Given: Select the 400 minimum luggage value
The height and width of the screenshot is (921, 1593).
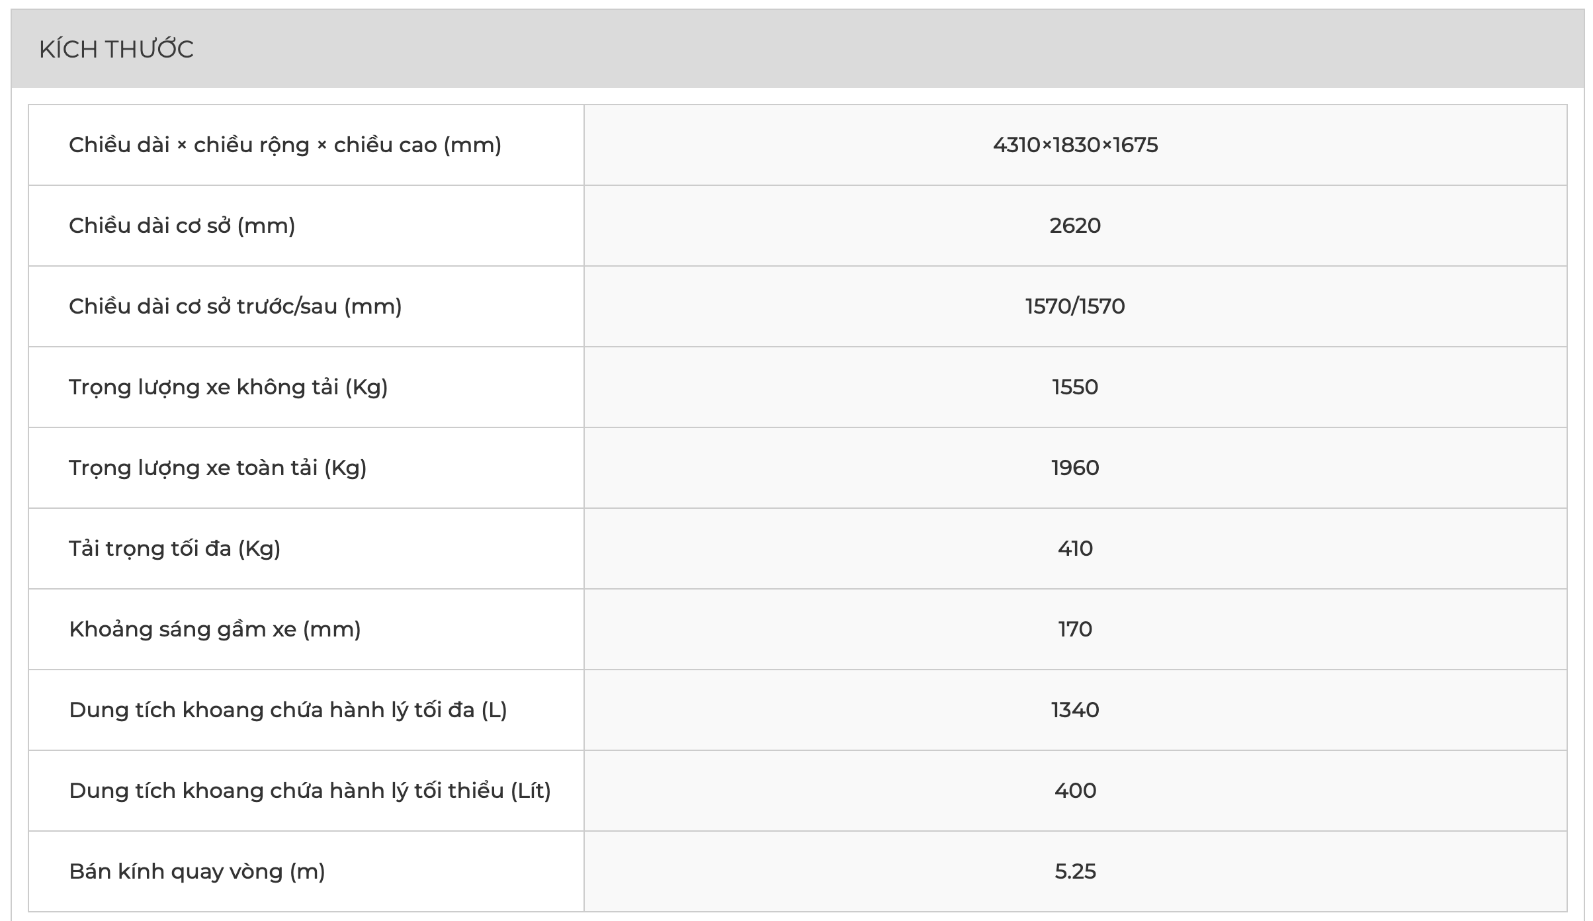Looking at the screenshot, I should point(1075,791).
